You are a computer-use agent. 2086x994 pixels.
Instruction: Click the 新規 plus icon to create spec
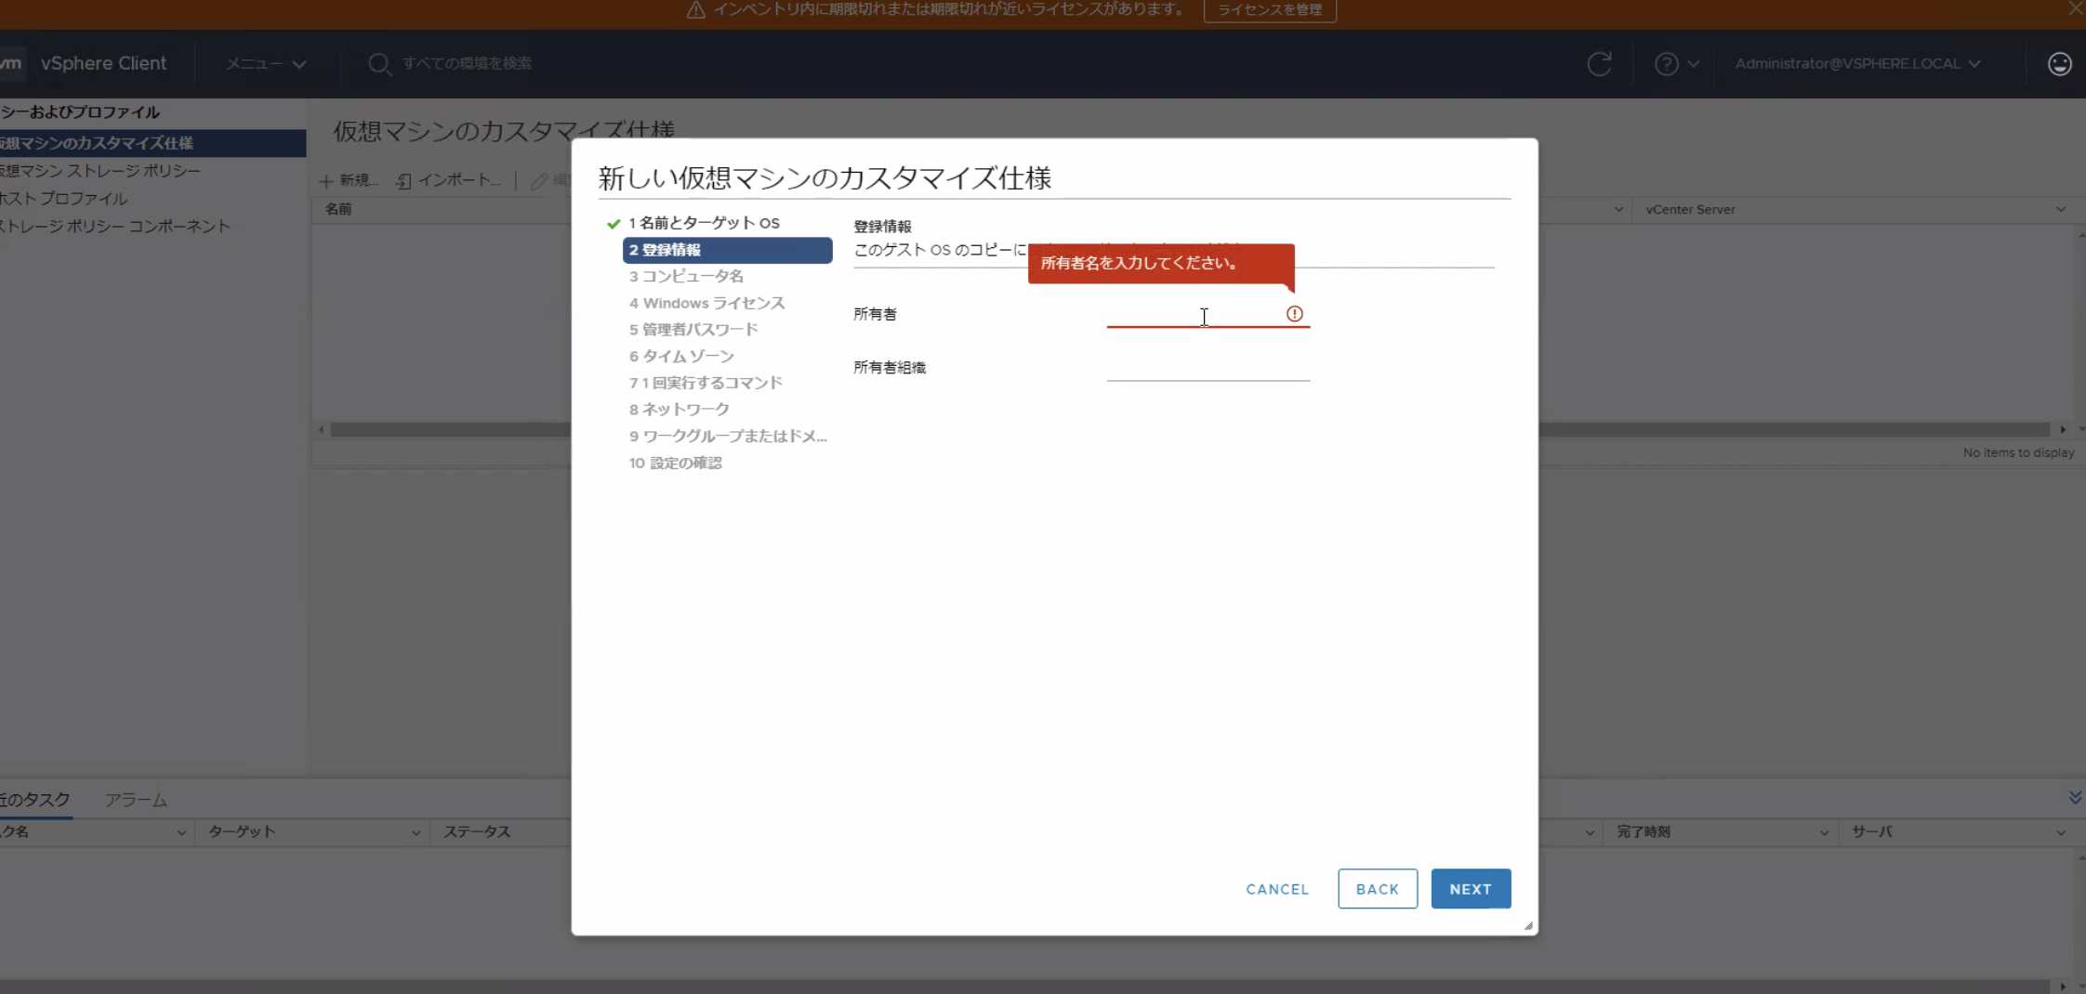point(328,179)
